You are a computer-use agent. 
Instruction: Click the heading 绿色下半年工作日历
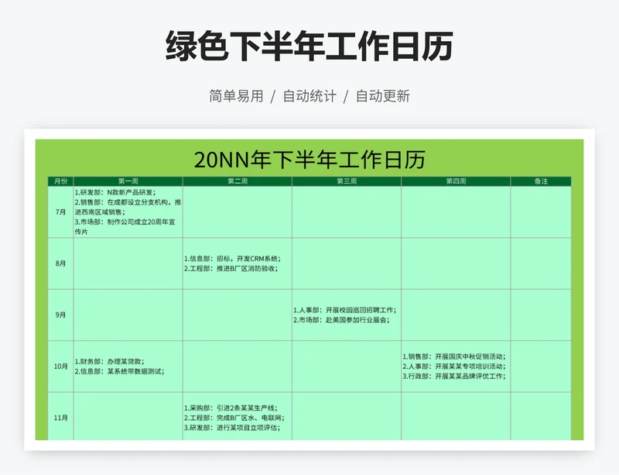309,46
